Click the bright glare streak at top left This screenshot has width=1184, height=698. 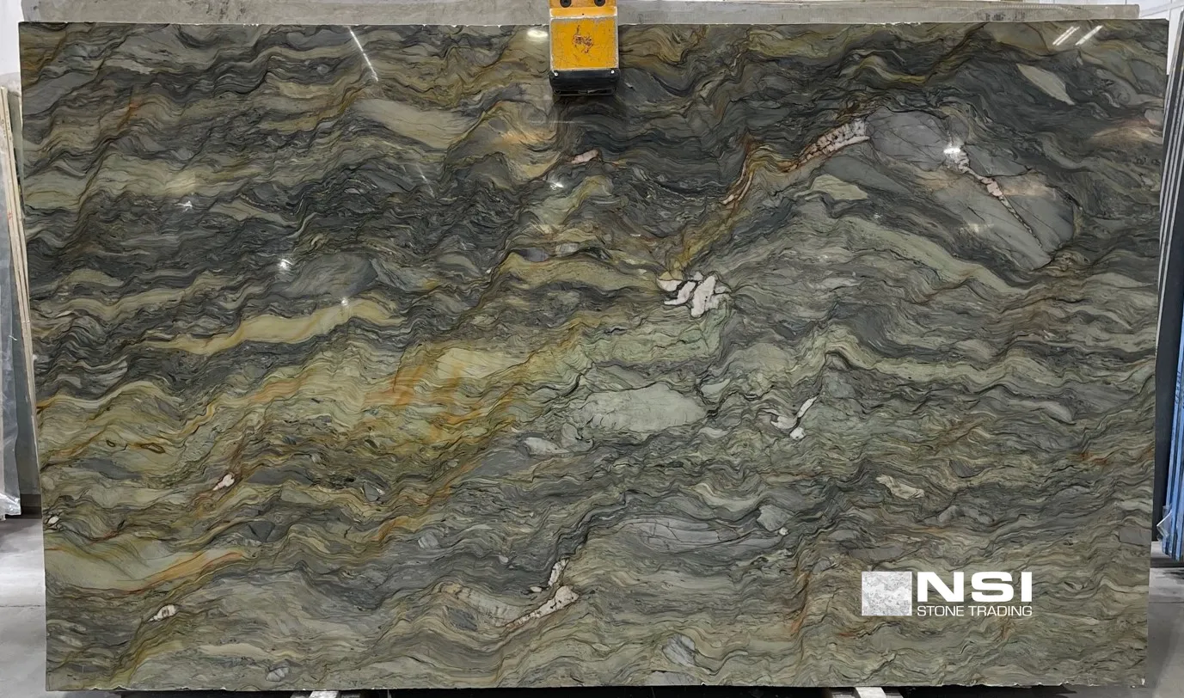[x=363, y=53]
